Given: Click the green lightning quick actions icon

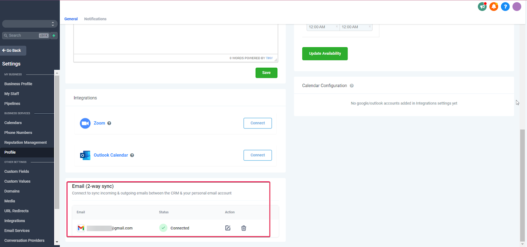Looking at the screenshot, I should point(54,35).
